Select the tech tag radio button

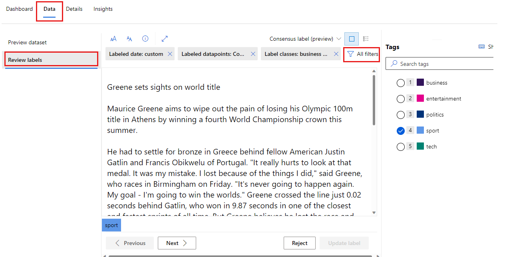(401, 146)
